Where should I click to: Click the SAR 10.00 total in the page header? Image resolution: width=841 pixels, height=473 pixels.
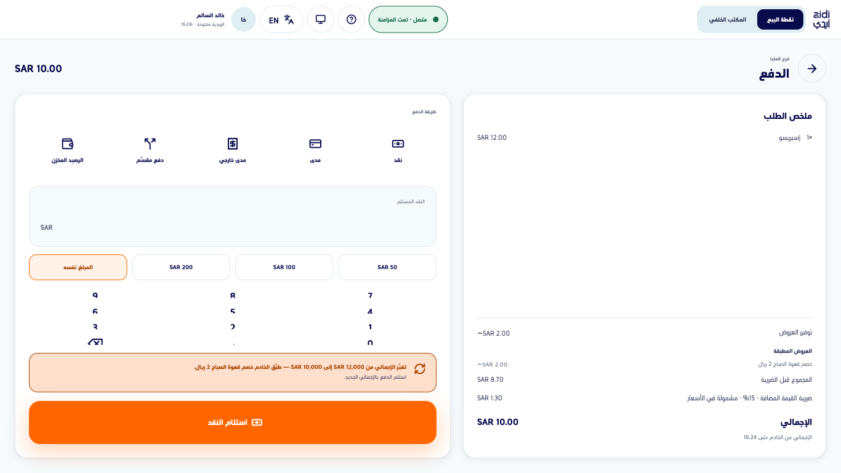click(38, 68)
